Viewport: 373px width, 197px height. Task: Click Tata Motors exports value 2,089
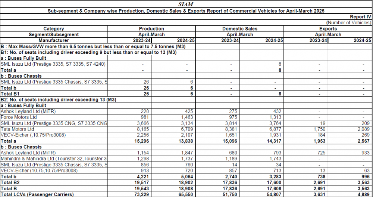pos(364,129)
